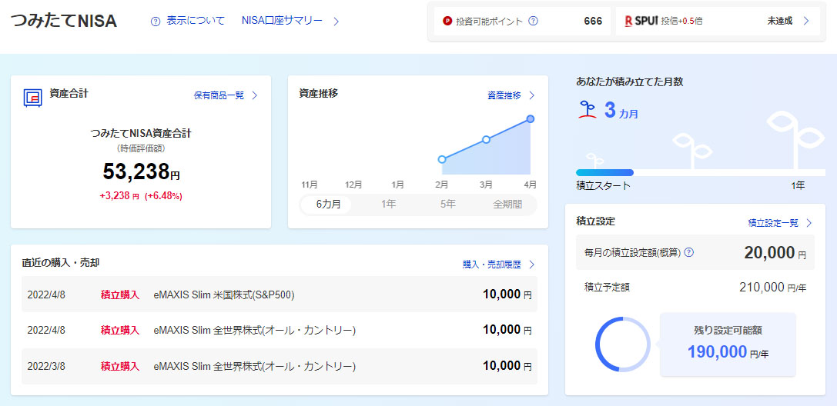The height and width of the screenshot is (406, 837).
Task: Click the chevron next to 未達成
Action: click(x=806, y=22)
